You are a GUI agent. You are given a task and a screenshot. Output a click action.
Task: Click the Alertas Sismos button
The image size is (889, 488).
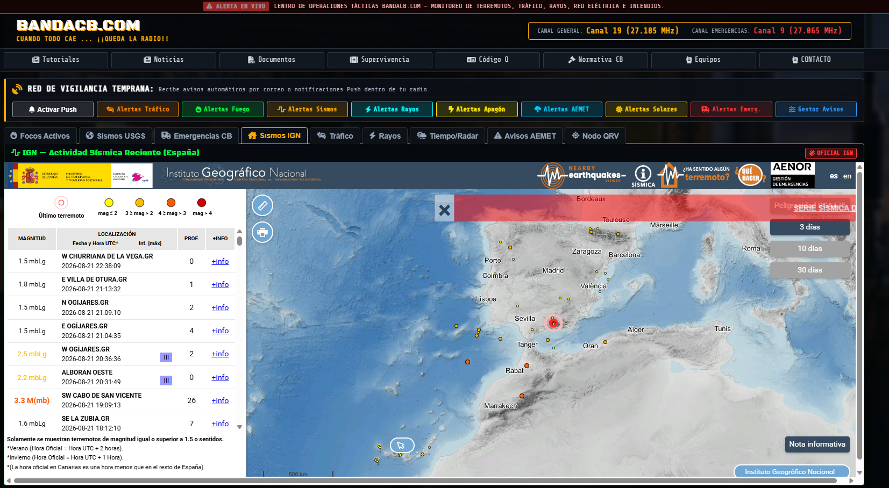[x=307, y=110]
